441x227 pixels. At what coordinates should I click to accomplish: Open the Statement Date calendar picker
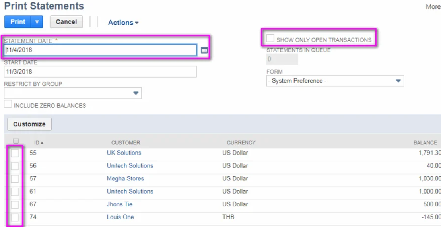(x=204, y=50)
